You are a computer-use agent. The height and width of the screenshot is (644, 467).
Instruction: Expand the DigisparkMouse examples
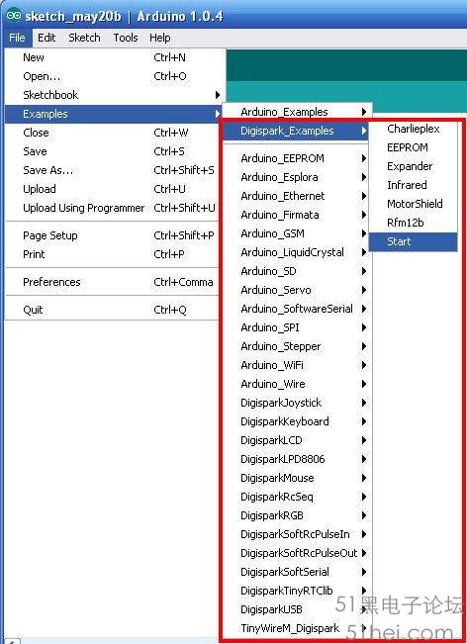297,478
